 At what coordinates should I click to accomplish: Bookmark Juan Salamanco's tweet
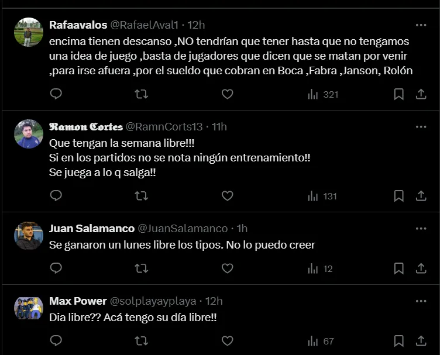coord(398,268)
